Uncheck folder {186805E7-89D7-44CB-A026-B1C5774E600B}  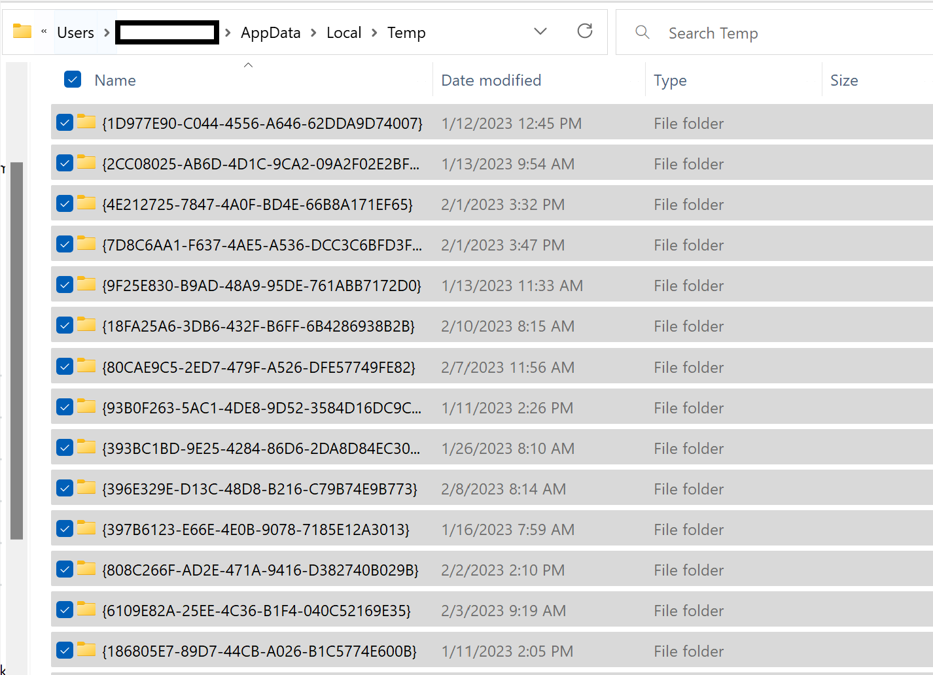tap(65, 650)
